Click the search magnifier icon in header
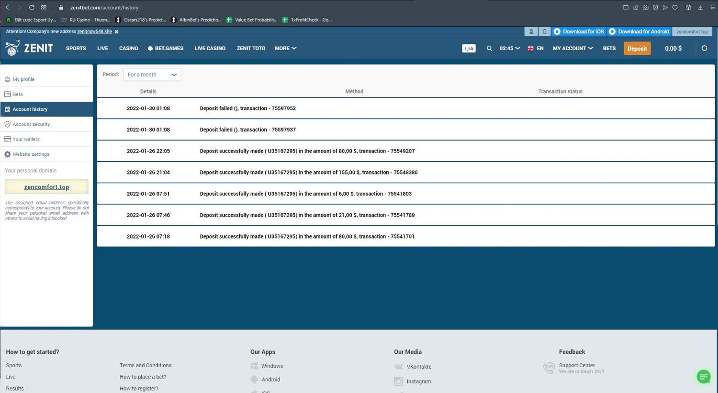718x393 pixels. pos(489,48)
